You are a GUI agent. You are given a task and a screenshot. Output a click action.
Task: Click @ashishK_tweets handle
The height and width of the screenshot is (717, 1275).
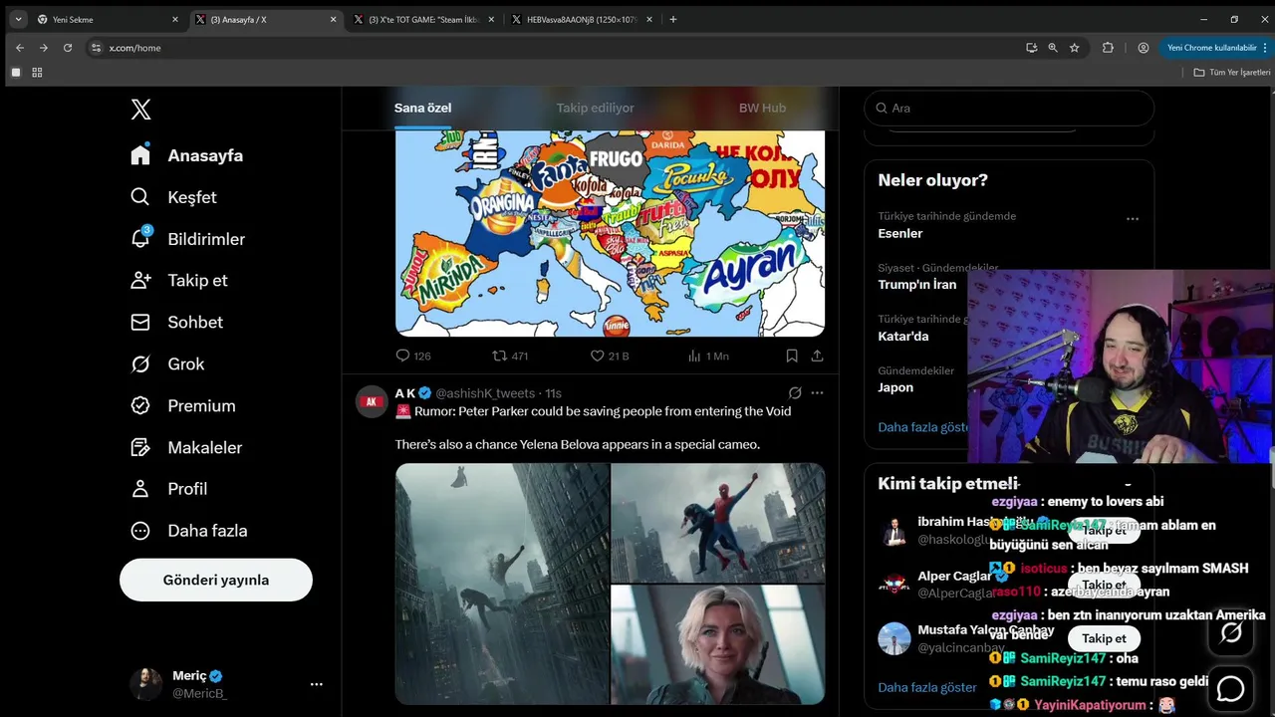coord(485,393)
